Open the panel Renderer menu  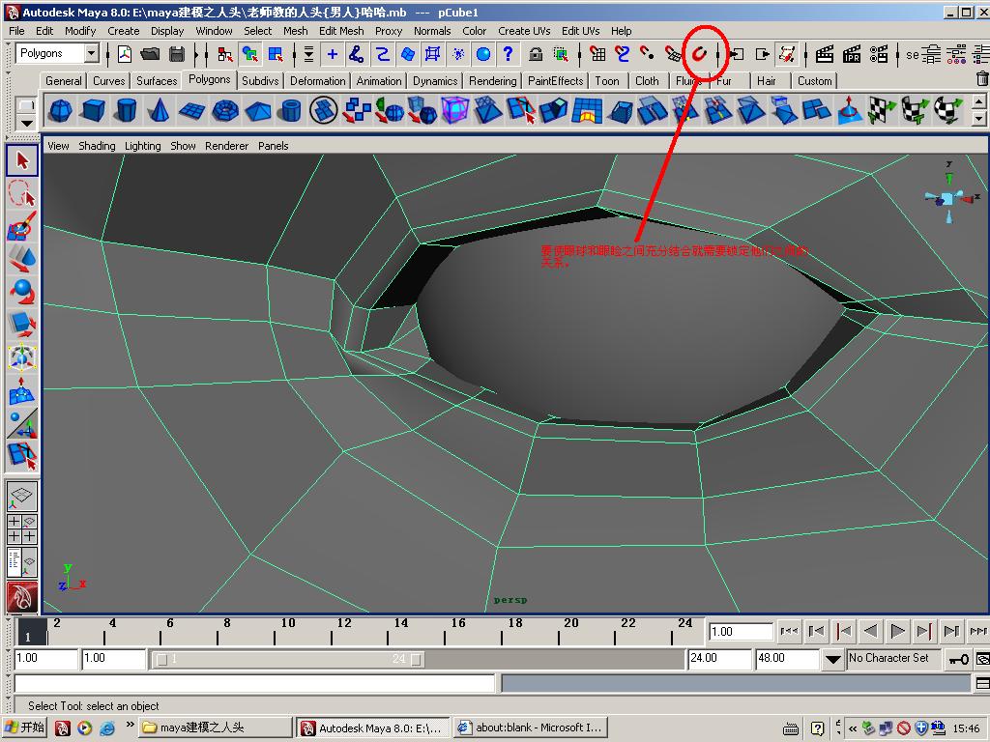coord(226,146)
